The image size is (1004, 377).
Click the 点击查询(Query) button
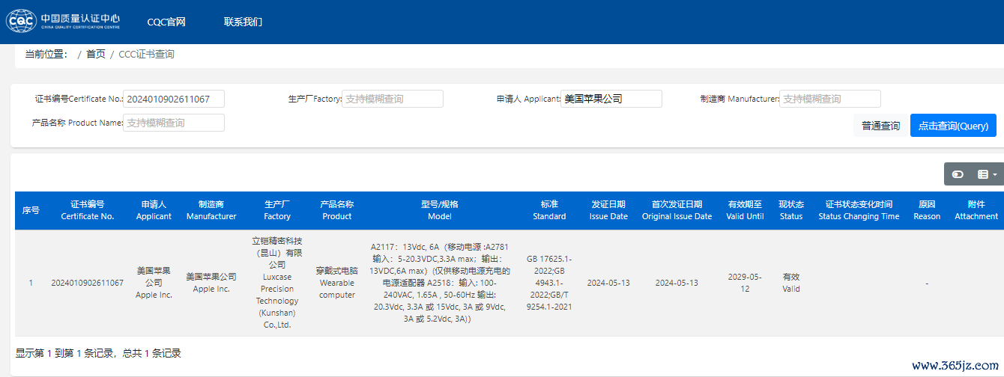tap(953, 126)
